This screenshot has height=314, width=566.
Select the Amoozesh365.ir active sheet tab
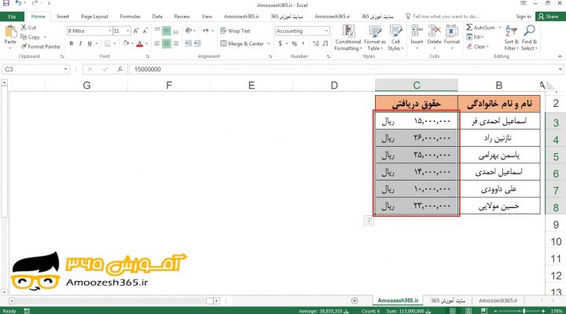398,301
